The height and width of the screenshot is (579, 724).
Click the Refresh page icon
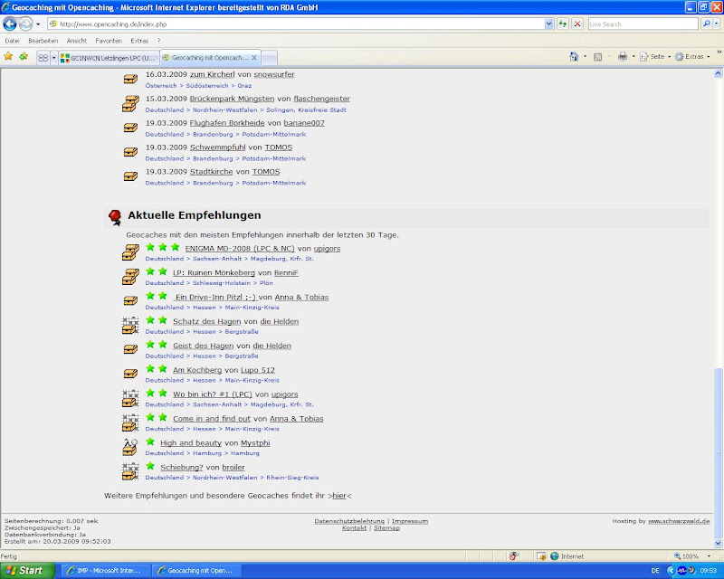562,24
